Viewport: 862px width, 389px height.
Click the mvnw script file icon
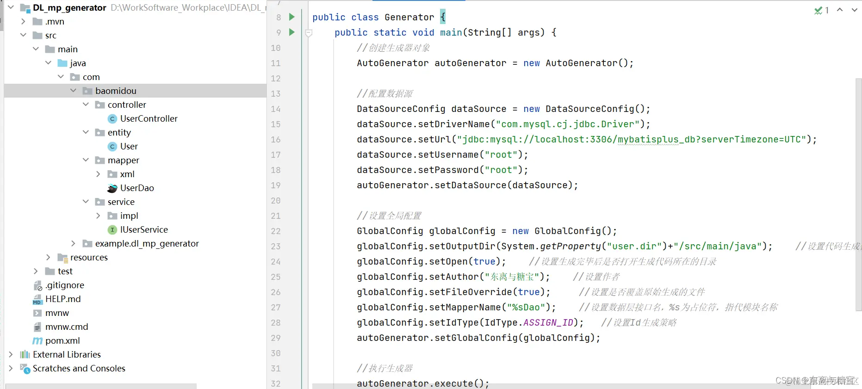click(37, 313)
